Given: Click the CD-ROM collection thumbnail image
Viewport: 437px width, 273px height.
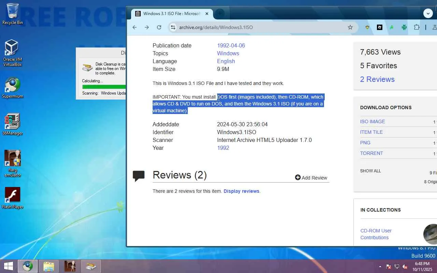Looking at the screenshot, I should coord(430,234).
